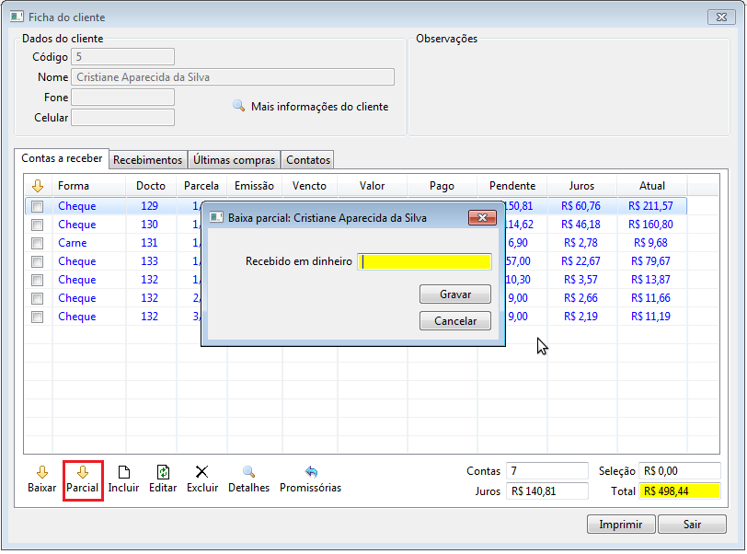Click the Promissórias return-arrow icon

pos(311,472)
